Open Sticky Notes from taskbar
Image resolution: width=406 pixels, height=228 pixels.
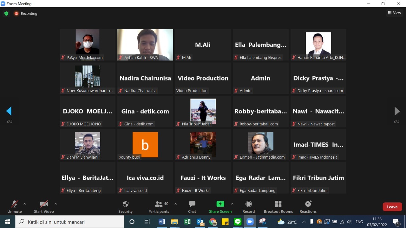point(225,222)
